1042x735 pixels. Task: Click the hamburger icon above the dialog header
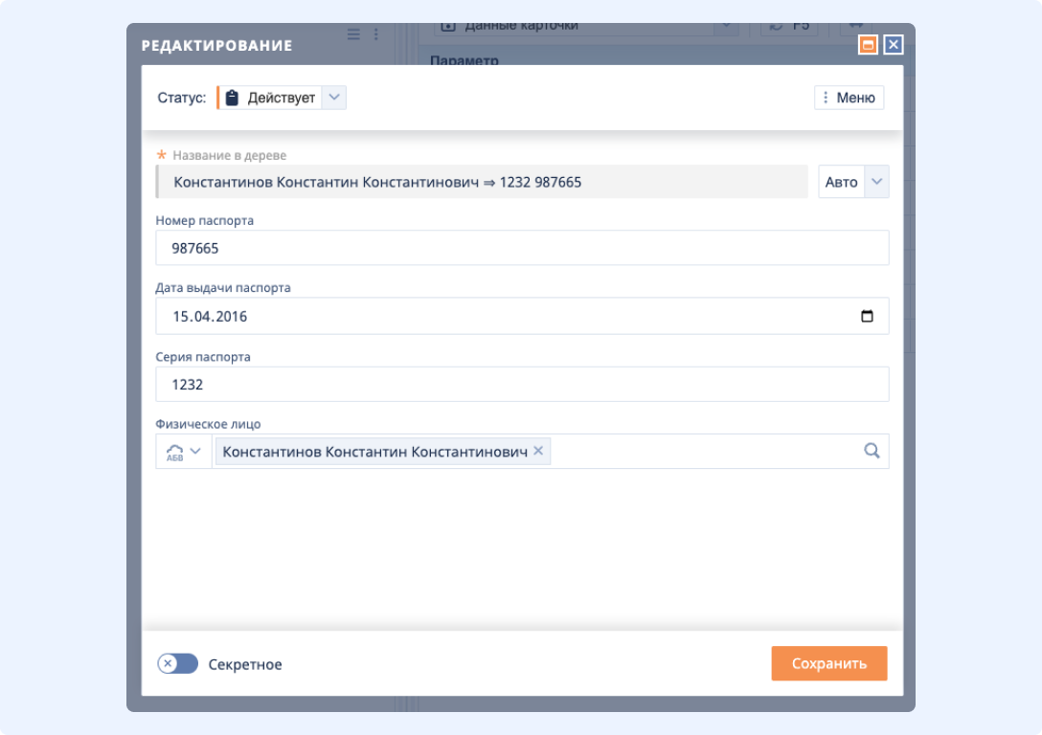click(x=353, y=33)
